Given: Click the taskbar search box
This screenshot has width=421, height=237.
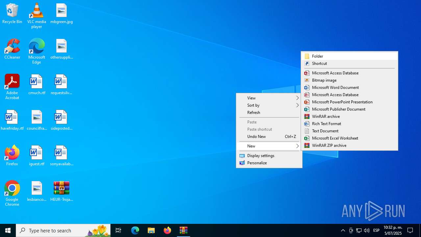Looking at the screenshot, I should (x=63, y=230).
